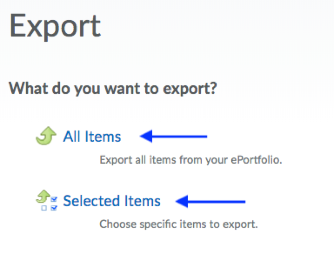Click the empty checkbox in Selected Items icon
Image resolution: width=334 pixels, height=261 pixels.
tap(43, 208)
